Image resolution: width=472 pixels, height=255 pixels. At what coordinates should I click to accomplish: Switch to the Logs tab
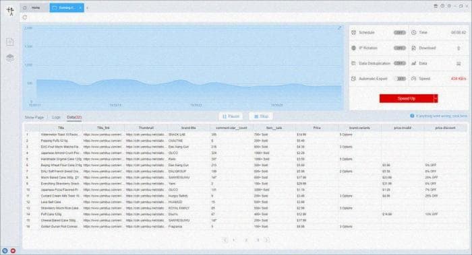(x=56, y=117)
